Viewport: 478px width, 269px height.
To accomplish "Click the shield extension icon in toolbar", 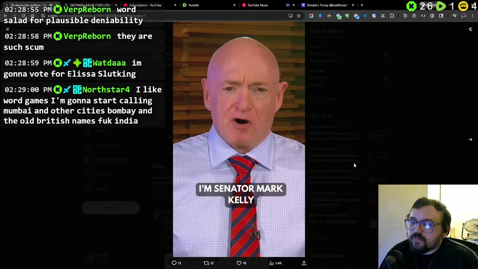I will click(x=347, y=16).
